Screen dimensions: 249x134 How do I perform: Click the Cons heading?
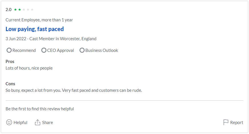(10, 84)
